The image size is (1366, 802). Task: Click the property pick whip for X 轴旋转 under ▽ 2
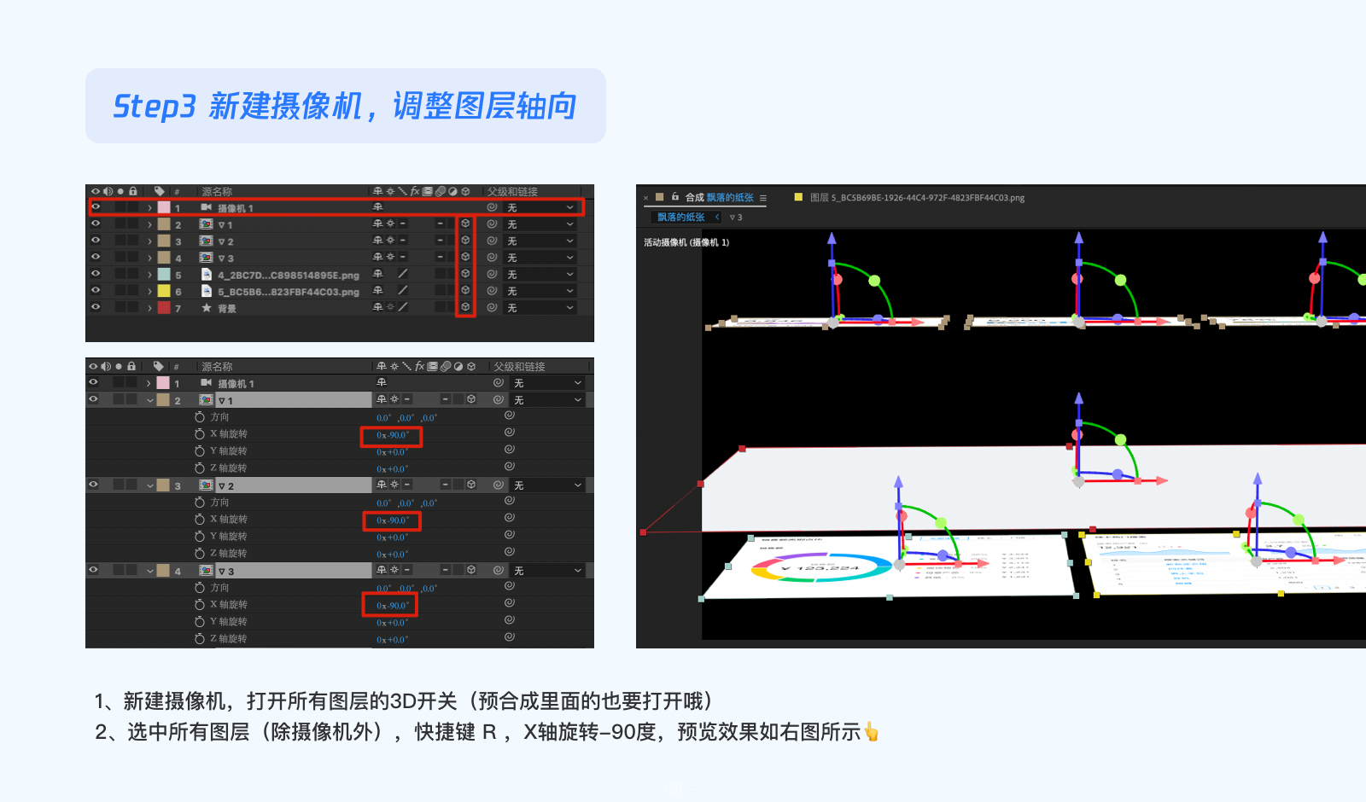[x=510, y=518]
